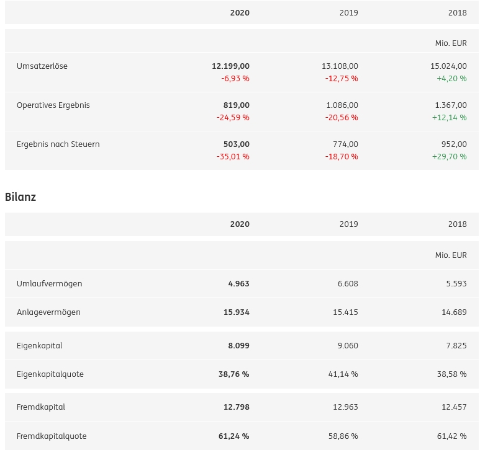Click the Eigenkapitalquote row label

[50, 374]
